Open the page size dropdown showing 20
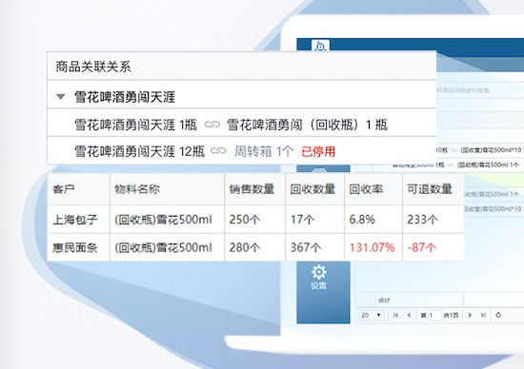Viewport: 524px width, 369px height. coord(372,315)
